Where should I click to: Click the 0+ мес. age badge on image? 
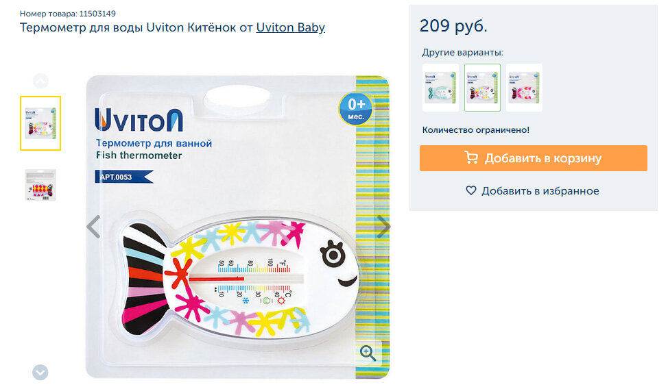click(x=356, y=109)
